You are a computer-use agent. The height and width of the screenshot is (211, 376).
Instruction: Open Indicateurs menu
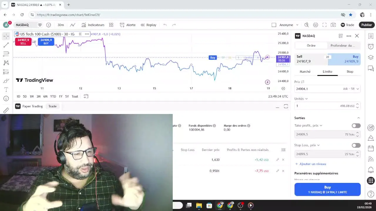pyautogui.click(x=93, y=25)
